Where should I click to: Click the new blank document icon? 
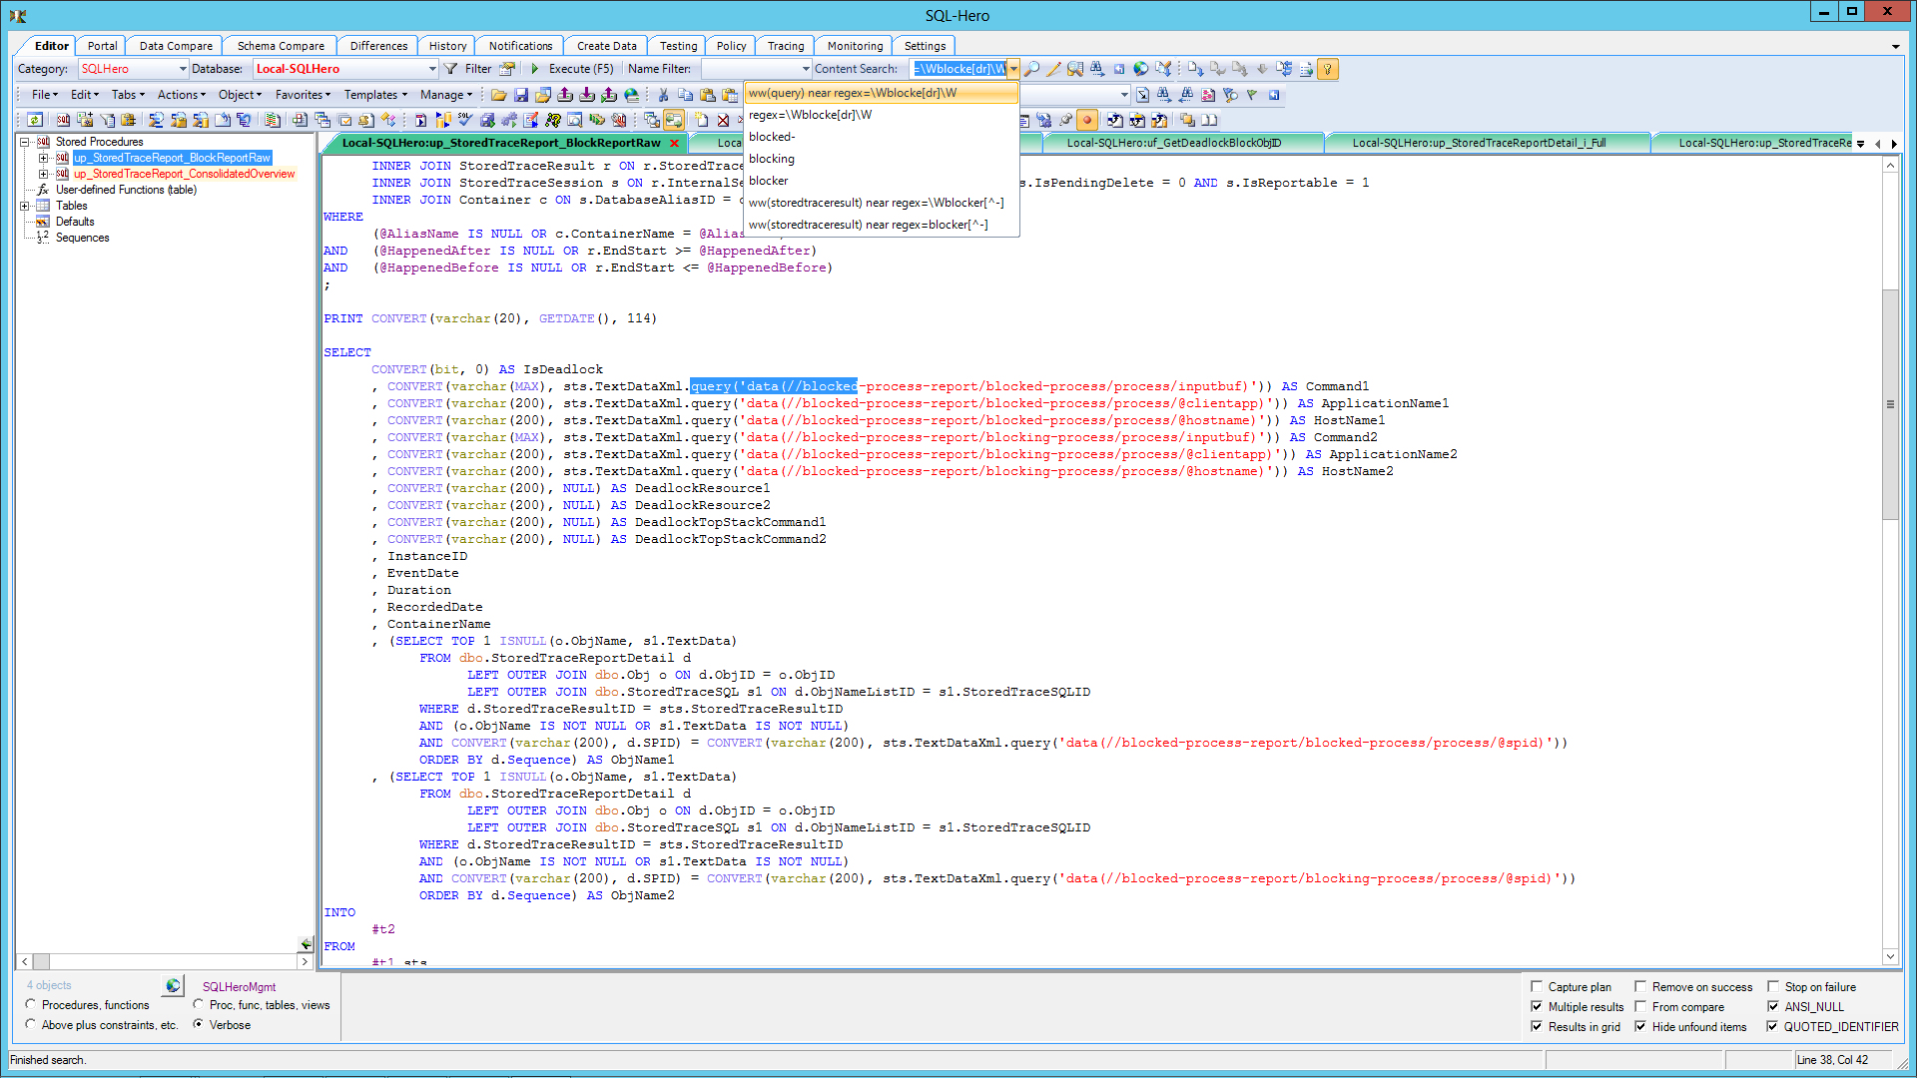click(x=702, y=120)
